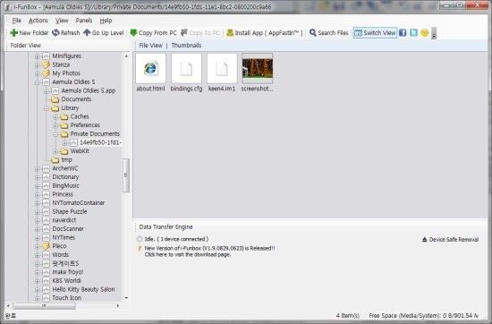
Task: Click Copy From PC button
Action: [x=154, y=32]
